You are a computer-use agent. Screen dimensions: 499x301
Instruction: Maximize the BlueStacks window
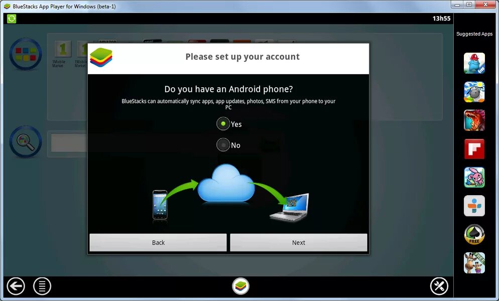(x=469, y=5)
